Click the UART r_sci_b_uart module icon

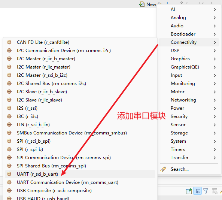click(9, 174)
